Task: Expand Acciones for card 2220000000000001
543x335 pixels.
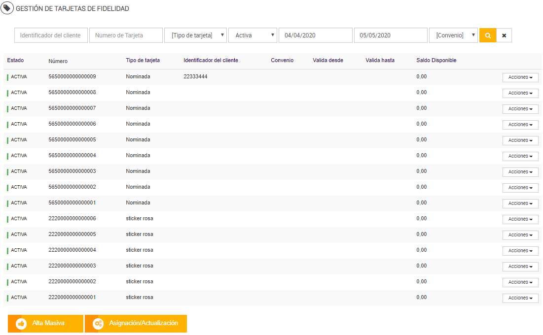Action: point(520,298)
